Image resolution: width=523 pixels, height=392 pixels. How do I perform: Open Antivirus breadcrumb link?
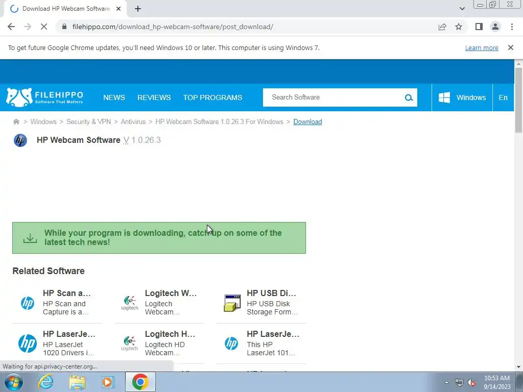tap(133, 121)
